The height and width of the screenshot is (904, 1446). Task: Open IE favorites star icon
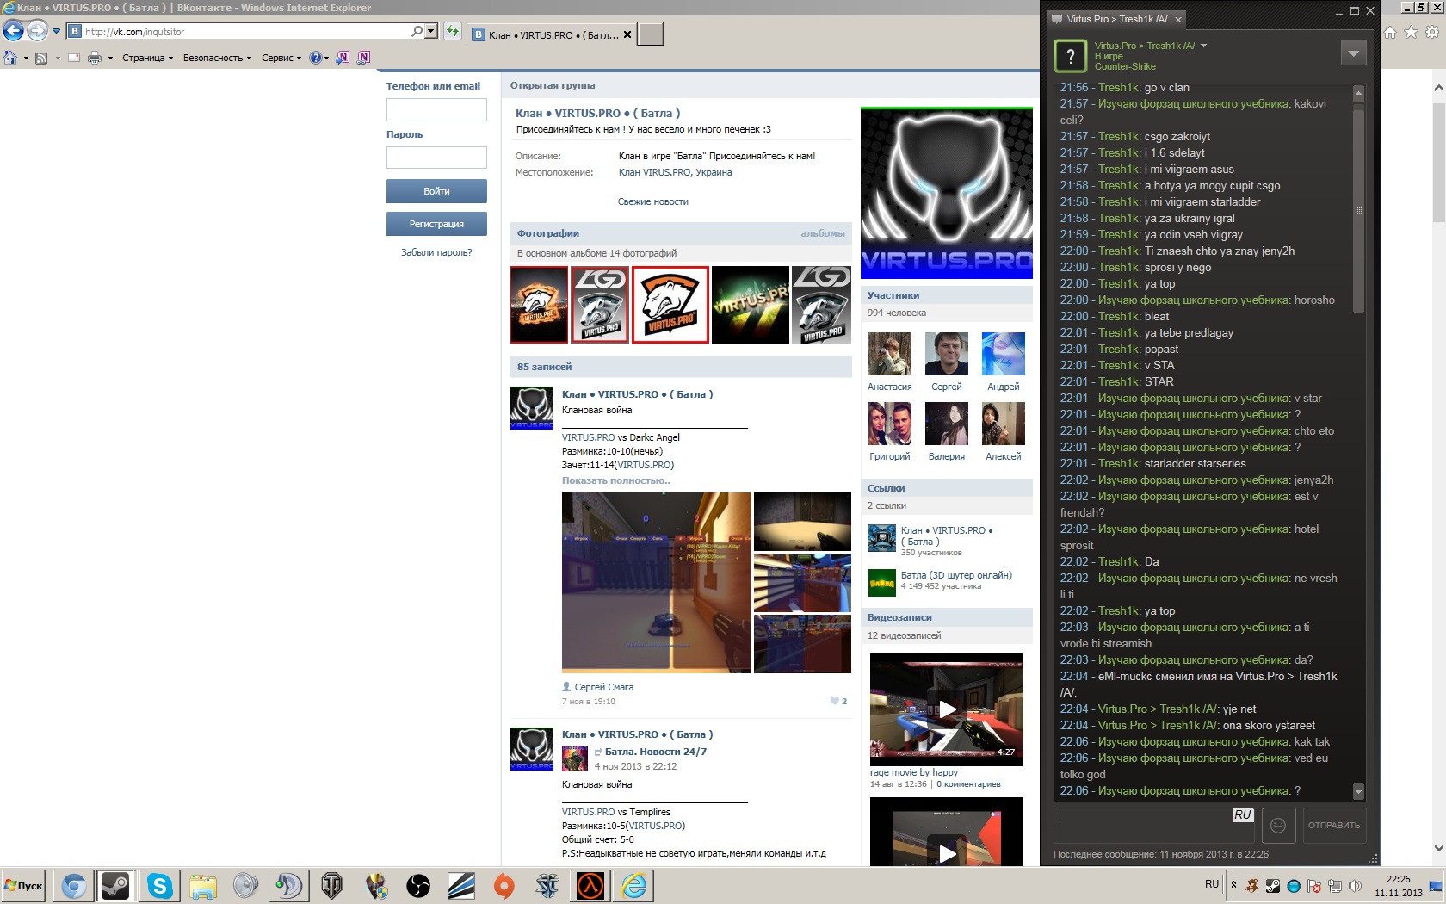pyautogui.click(x=1411, y=32)
